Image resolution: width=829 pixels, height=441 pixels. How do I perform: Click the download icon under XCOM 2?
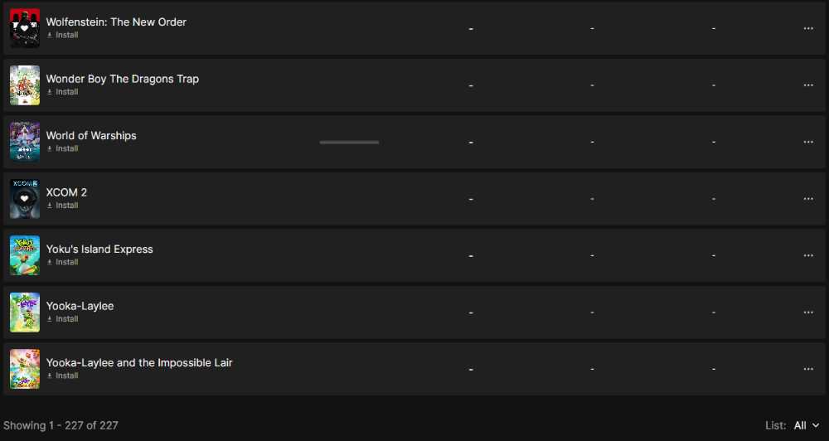[x=50, y=206]
